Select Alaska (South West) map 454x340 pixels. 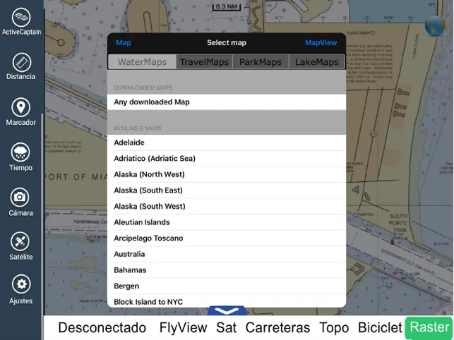[227, 206]
